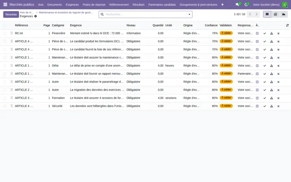This screenshot has width=291, height=182.
Task: Click the search magnifier icon
Action: [x=102, y=14]
